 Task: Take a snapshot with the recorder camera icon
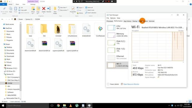click(112, 1)
